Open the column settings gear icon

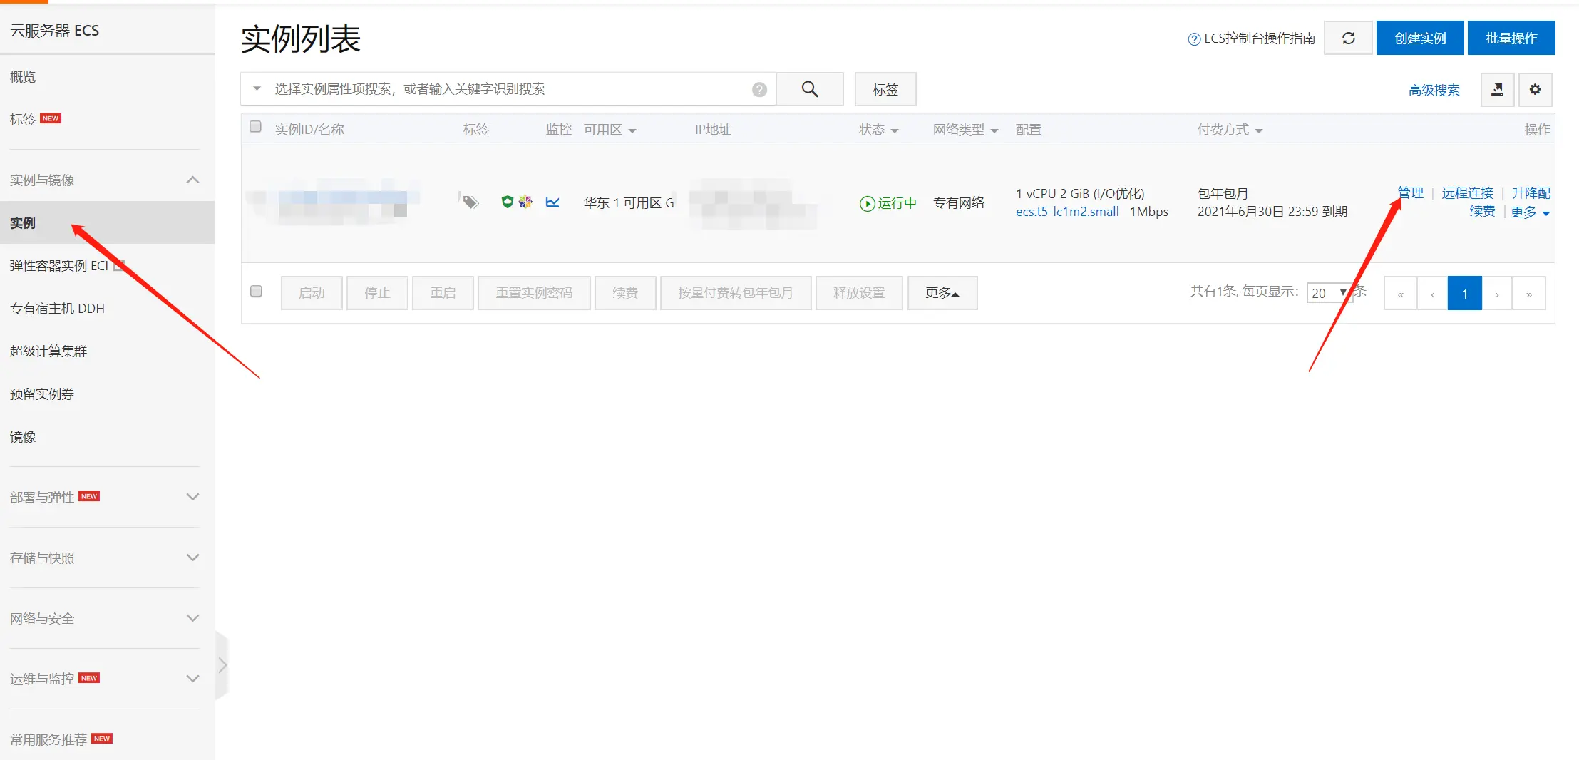point(1535,90)
